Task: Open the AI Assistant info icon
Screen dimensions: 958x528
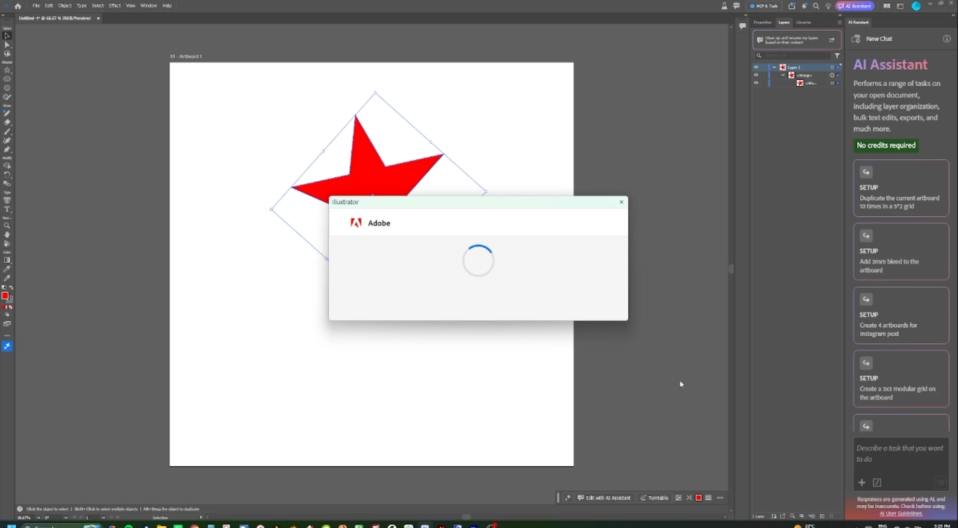Action: [947, 39]
